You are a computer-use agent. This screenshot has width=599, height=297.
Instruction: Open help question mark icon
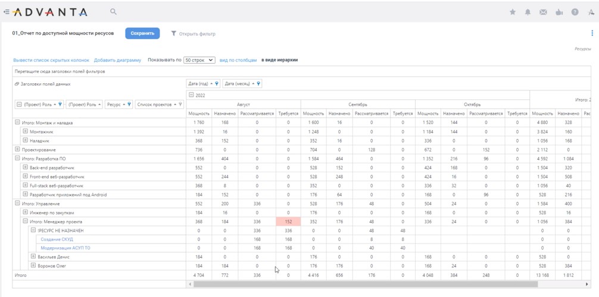pyautogui.click(x=575, y=12)
